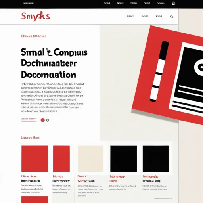Click the white square icon in black top bar

point(173,3)
